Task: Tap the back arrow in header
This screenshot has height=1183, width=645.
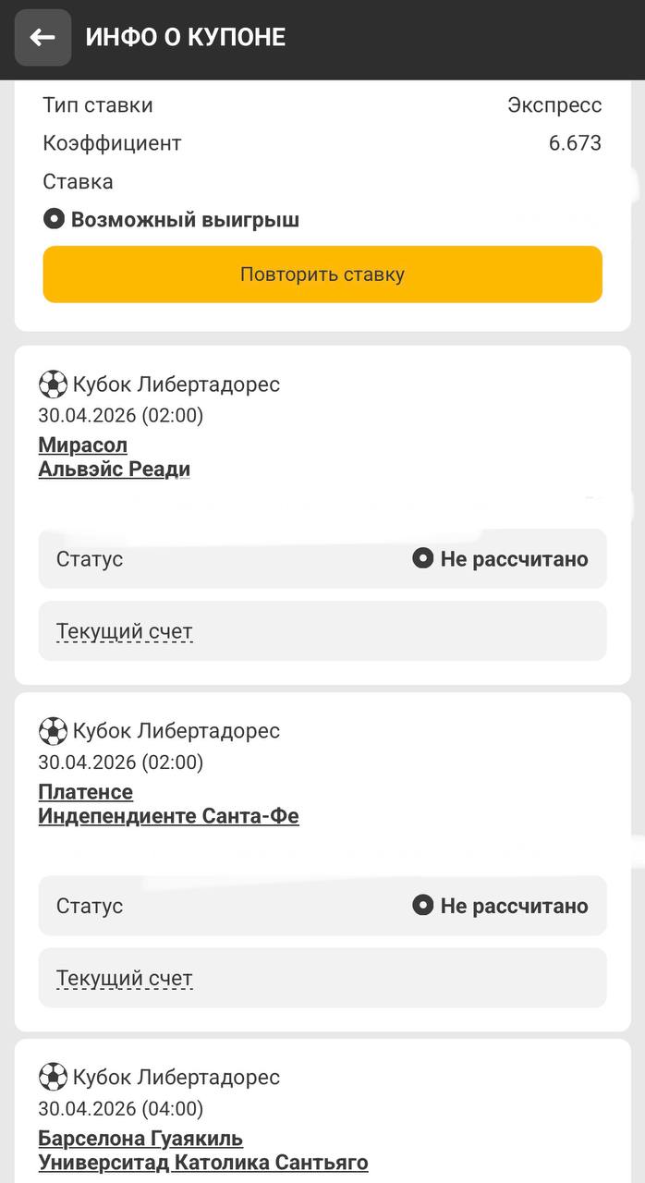Action: pos(43,38)
